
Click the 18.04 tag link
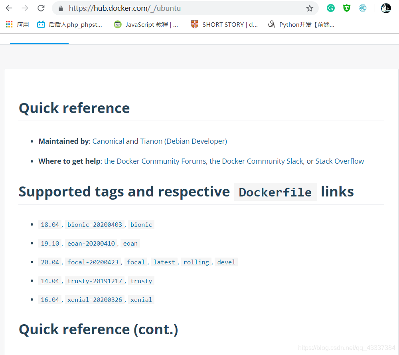click(50, 224)
